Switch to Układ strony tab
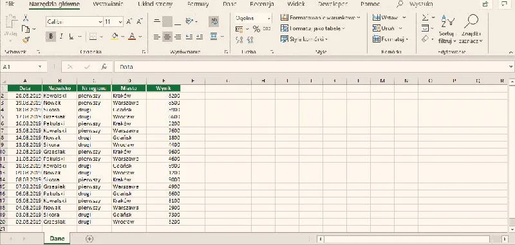Image resolution: width=515 pixels, height=245 pixels. pos(155,4)
